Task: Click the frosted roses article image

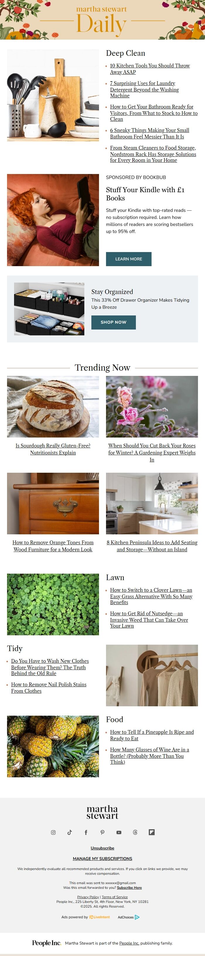Action: pos(152,406)
